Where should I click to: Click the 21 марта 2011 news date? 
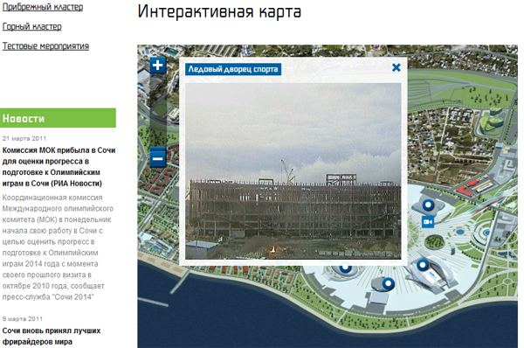click(x=24, y=138)
